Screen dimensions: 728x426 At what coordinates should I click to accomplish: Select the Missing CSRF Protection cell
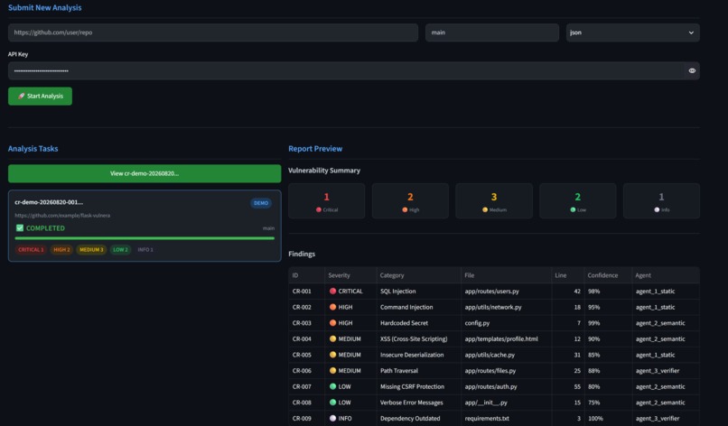(x=418, y=386)
